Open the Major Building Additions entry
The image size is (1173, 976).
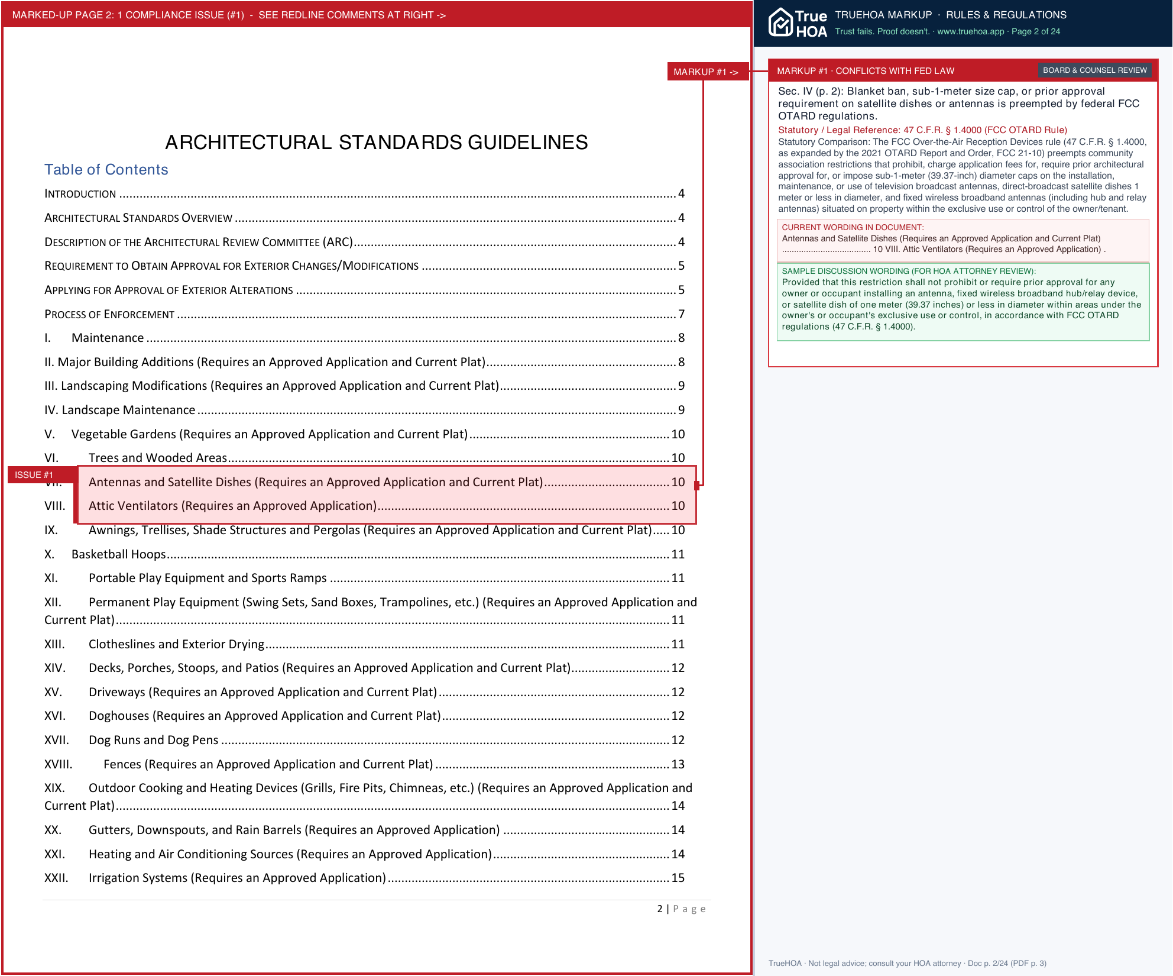(x=364, y=362)
